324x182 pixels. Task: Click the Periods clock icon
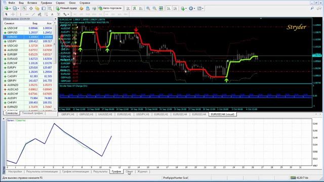[x=191, y=9]
